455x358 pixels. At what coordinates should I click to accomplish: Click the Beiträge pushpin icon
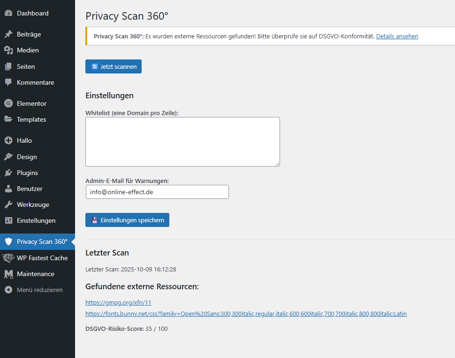point(8,34)
